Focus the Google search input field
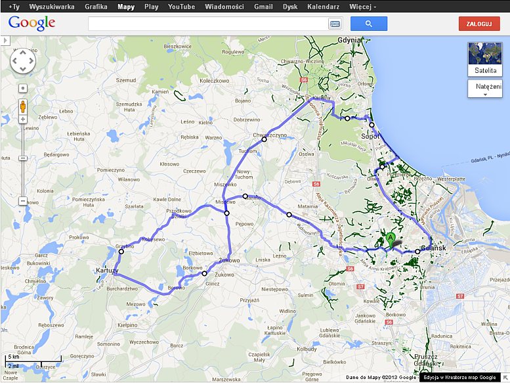The width and height of the screenshot is (510, 383). [x=208, y=24]
